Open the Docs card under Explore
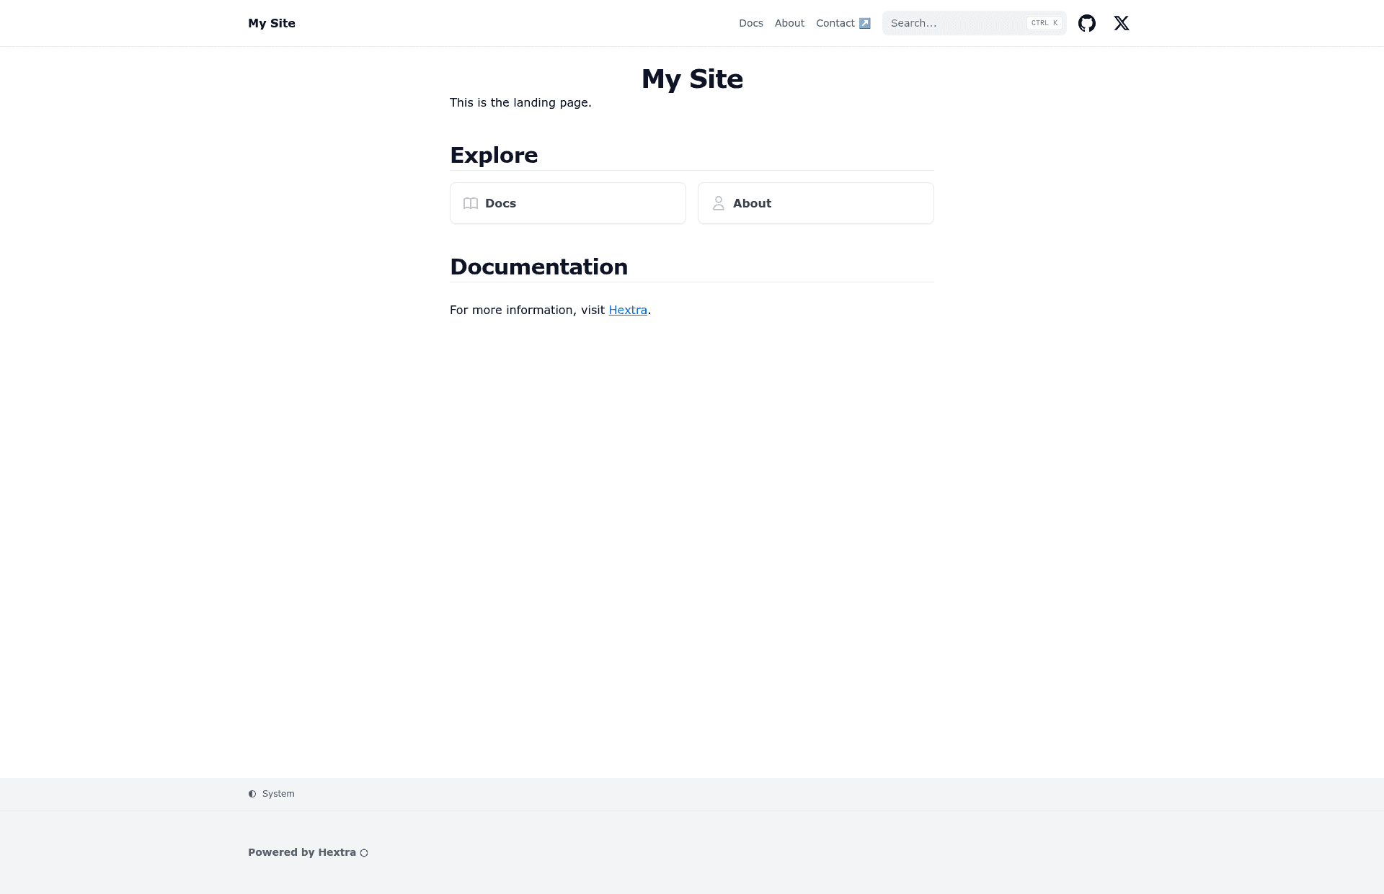Viewport: 1384px width, 894px height. [x=568, y=203]
